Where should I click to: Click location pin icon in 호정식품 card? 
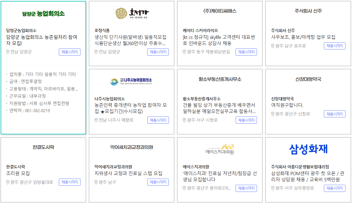(x=96, y=52)
